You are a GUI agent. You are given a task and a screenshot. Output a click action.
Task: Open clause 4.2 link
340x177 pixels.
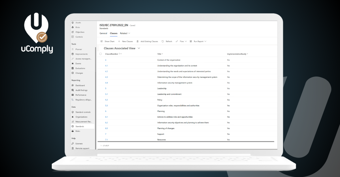pyautogui.click(x=106, y=71)
